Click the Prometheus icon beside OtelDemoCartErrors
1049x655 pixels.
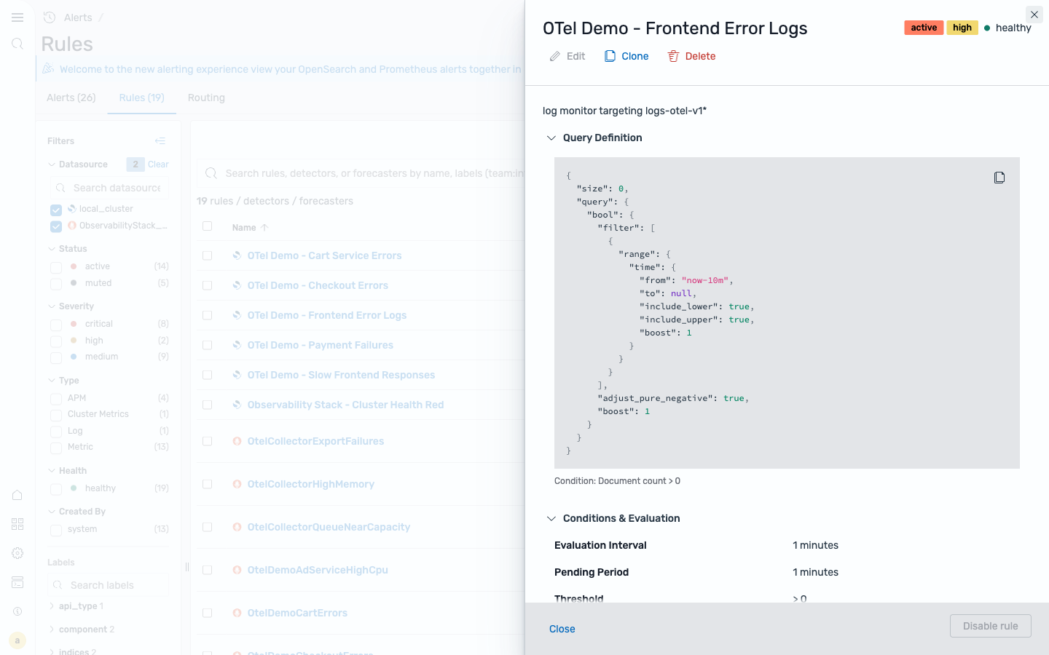pos(237,613)
